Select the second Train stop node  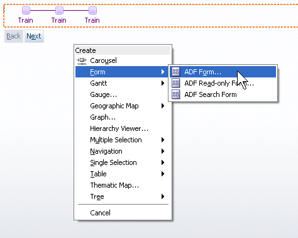(x=59, y=10)
